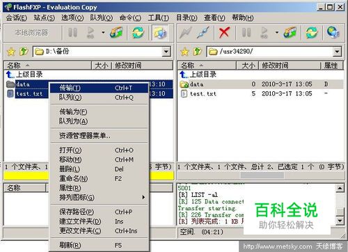348x252 pixels.
Task: Choose 属性(R) from context menu
Action: (100, 188)
